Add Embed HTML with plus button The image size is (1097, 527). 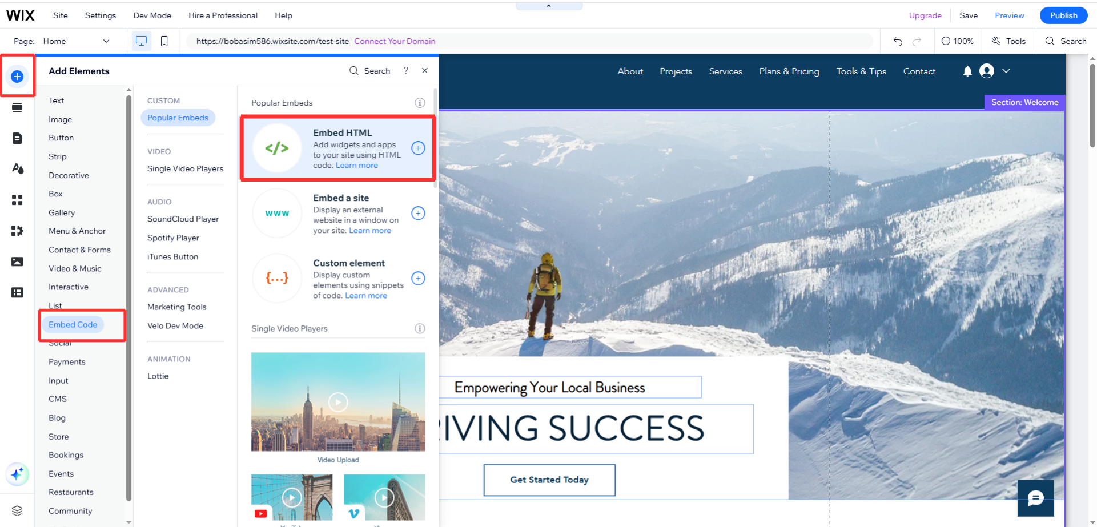pyautogui.click(x=418, y=148)
